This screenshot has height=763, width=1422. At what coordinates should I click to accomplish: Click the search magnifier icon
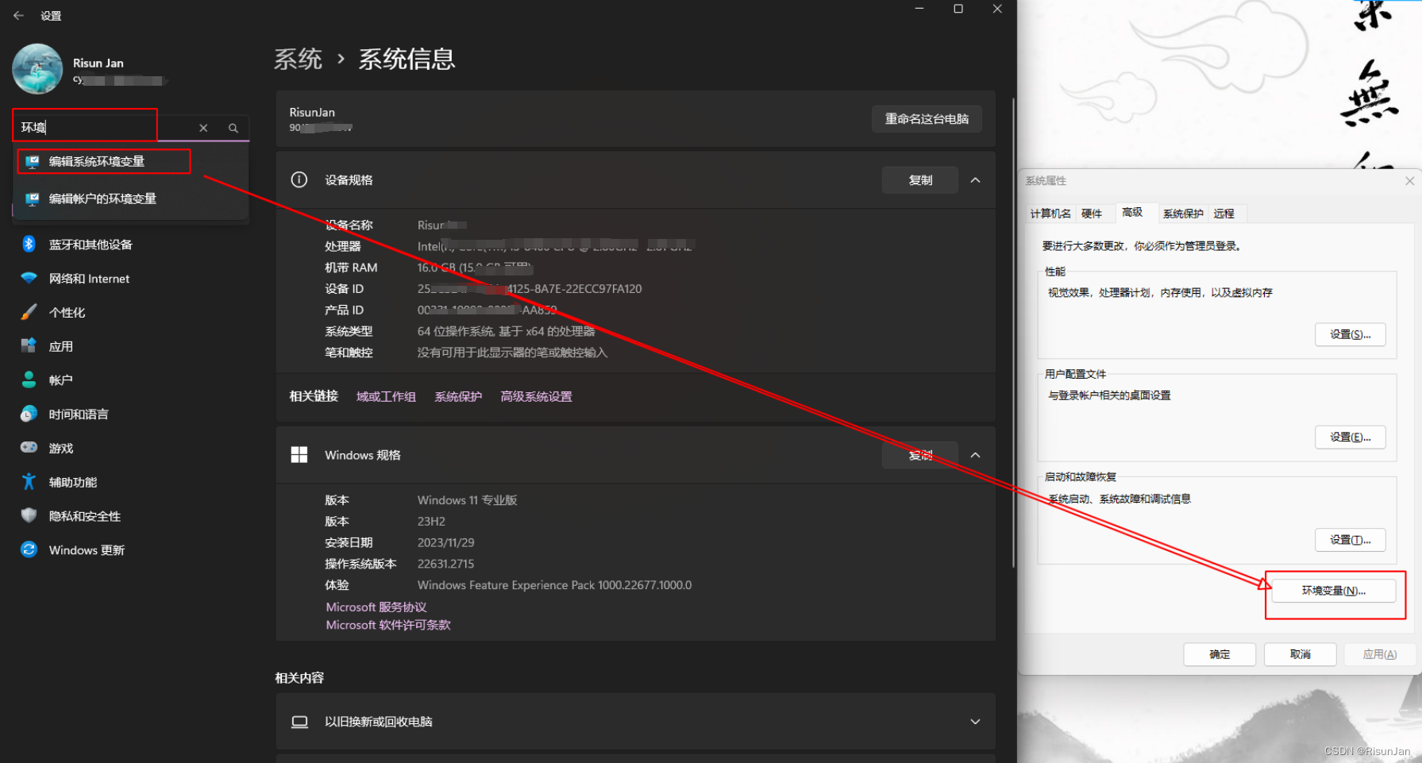click(x=233, y=128)
